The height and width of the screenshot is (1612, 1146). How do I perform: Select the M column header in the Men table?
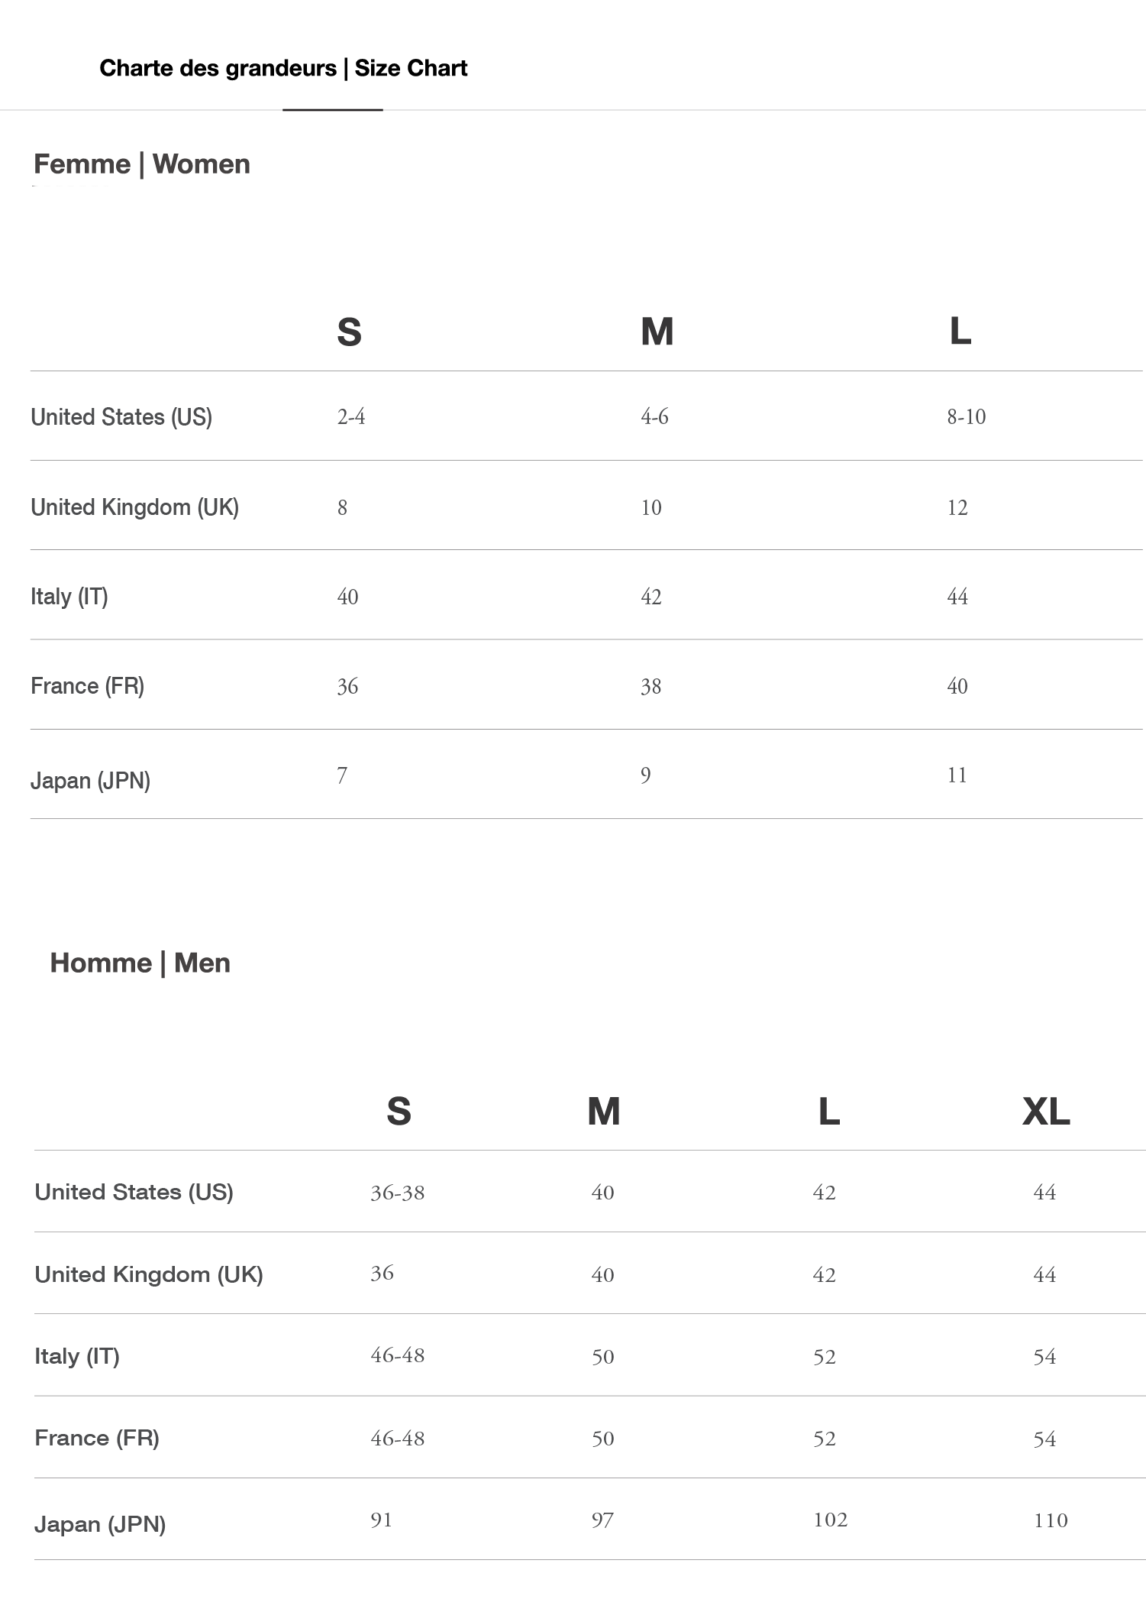click(603, 1112)
